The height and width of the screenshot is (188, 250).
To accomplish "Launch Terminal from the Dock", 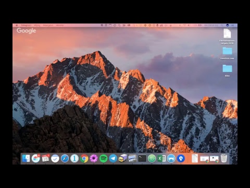I will click(142, 159).
